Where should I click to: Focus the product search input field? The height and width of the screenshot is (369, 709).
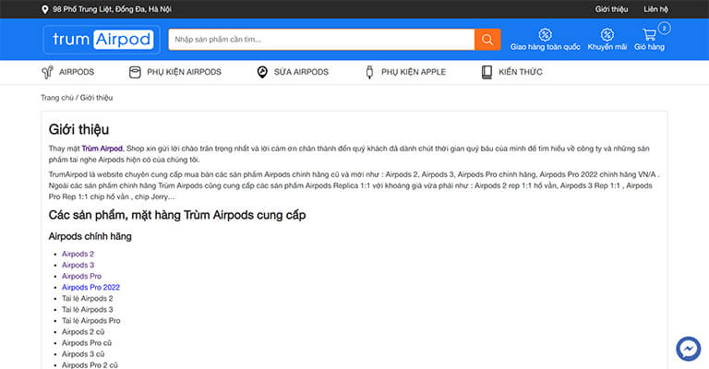pos(321,40)
